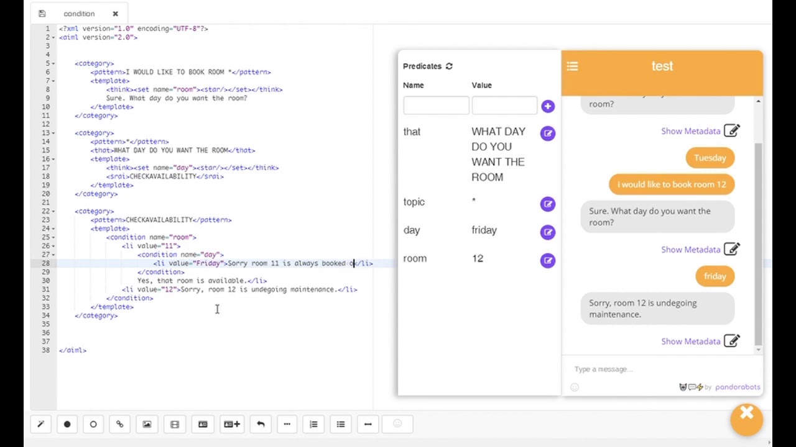The width and height of the screenshot is (796, 447).
Task: Collapse the aiml fold arrow on line 2
Action: (53, 37)
